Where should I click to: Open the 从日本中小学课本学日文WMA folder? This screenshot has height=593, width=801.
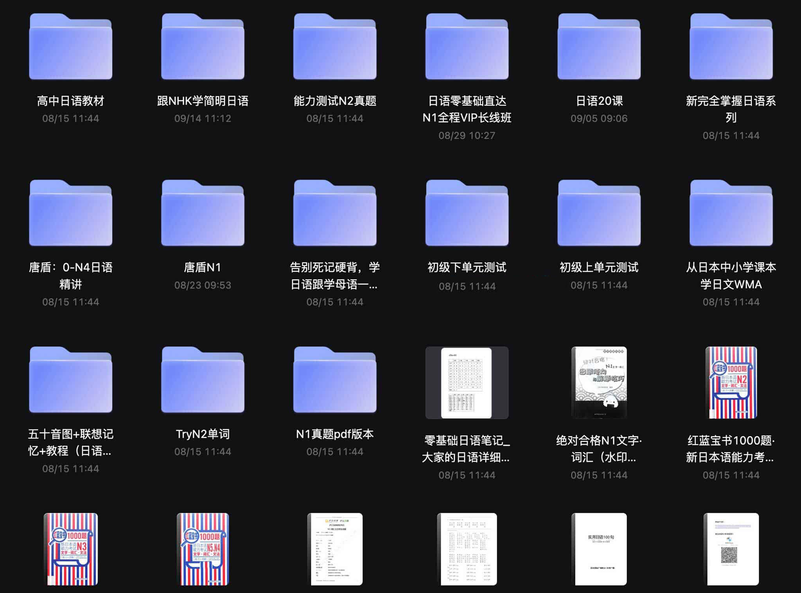[731, 213]
